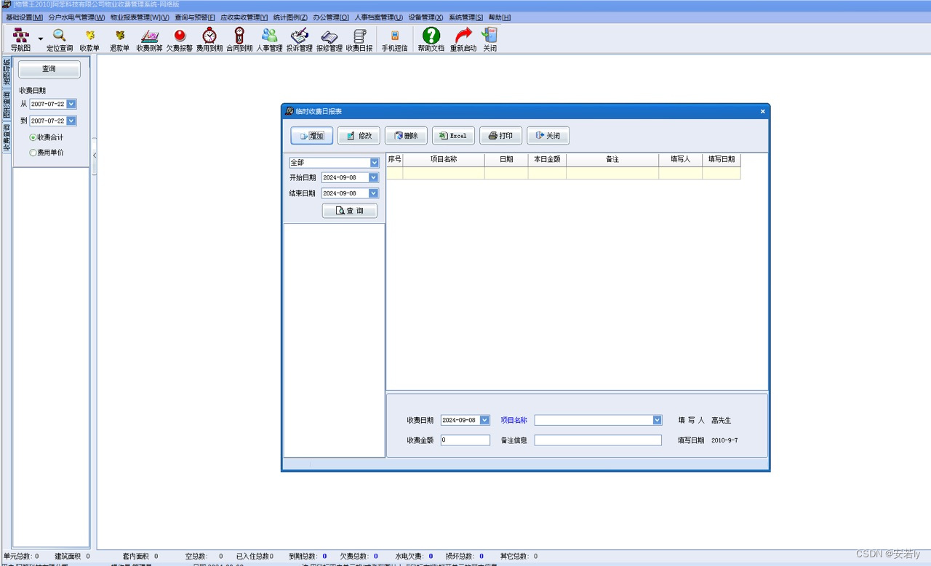Click the 关闭 button in dialog toolbar
Screen dimensions: 931x566
(548, 136)
